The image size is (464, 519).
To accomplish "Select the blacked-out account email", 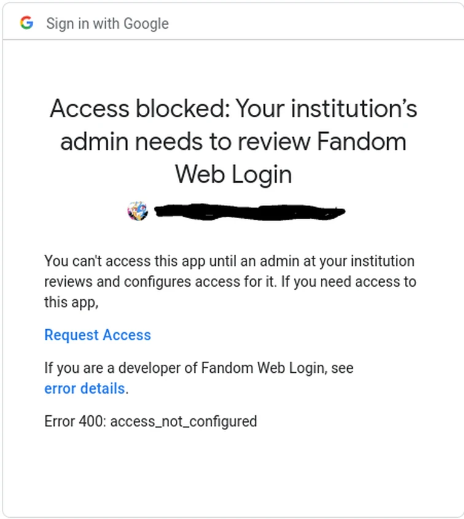I will coord(249,212).
